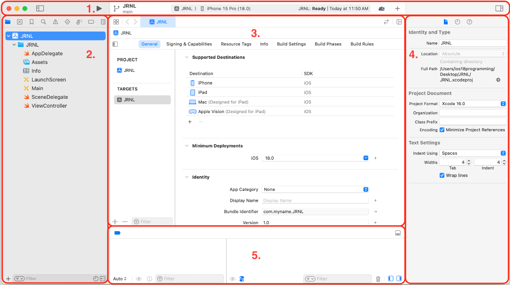
Task: Toggle the variables view pane
Action: point(390,279)
